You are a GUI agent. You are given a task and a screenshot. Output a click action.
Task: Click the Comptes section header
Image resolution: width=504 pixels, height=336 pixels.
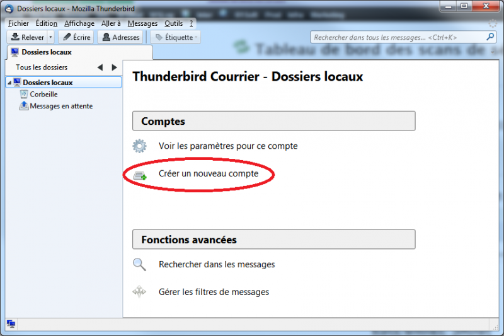click(274, 121)
